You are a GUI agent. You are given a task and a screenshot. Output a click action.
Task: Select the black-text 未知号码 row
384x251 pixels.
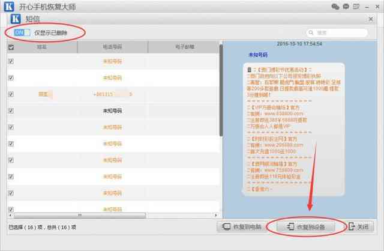point(113,111)
